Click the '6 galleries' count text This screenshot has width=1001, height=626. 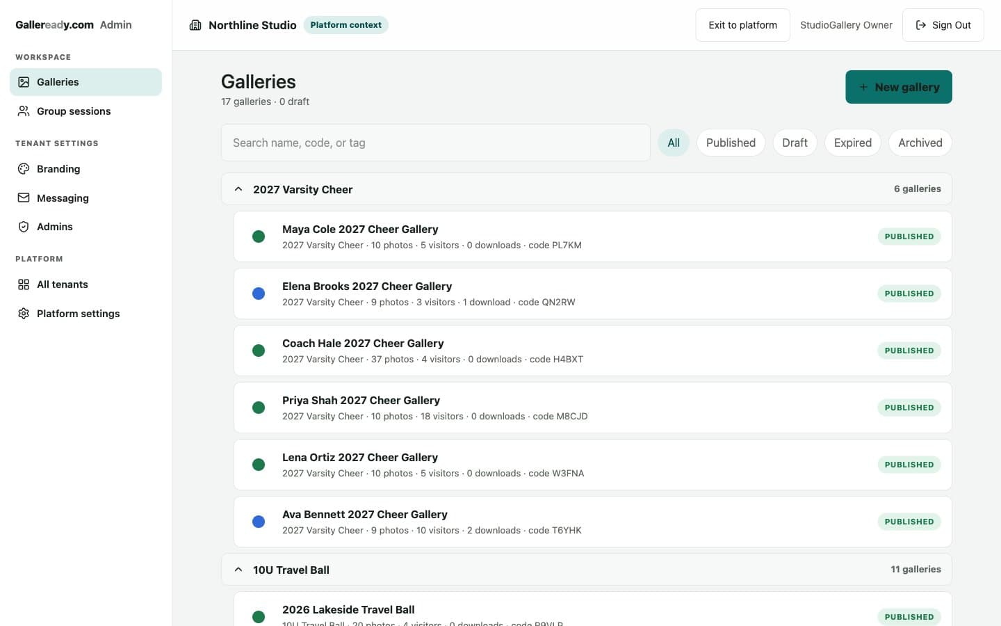[918, 188]
